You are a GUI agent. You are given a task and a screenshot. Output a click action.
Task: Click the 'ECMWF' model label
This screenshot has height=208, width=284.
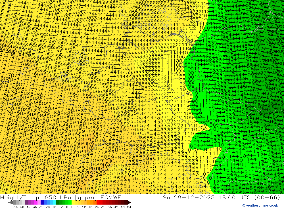coord(111,197)
